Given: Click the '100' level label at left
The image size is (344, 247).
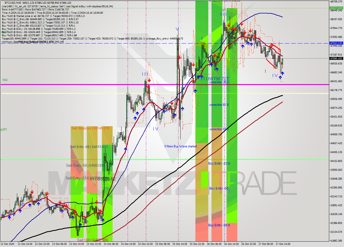Looking at the screenshot, I should [x=5, y=80].
